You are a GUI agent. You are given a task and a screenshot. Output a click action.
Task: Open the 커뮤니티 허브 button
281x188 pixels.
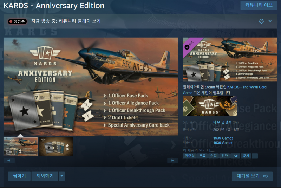pyautogui.click(x=259, y=5)
